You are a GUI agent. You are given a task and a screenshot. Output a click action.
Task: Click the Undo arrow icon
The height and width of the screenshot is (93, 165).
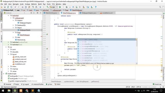pos(15,7)
